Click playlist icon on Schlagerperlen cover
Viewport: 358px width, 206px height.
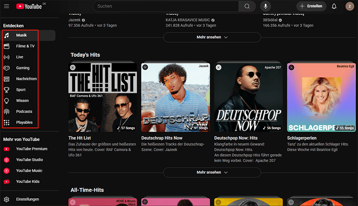[x=291, y=67]
